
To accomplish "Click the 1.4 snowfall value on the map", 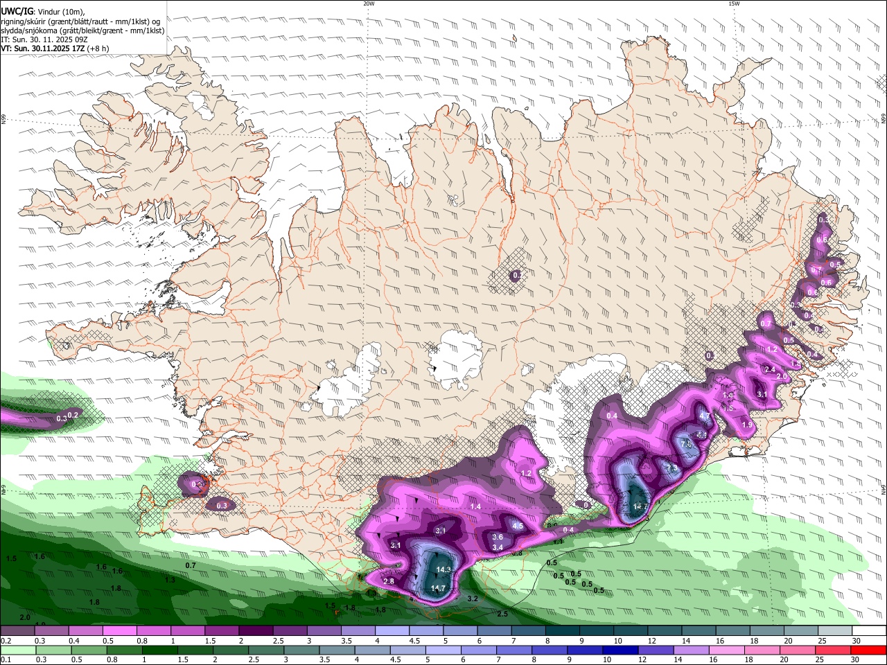I will 475,506.
